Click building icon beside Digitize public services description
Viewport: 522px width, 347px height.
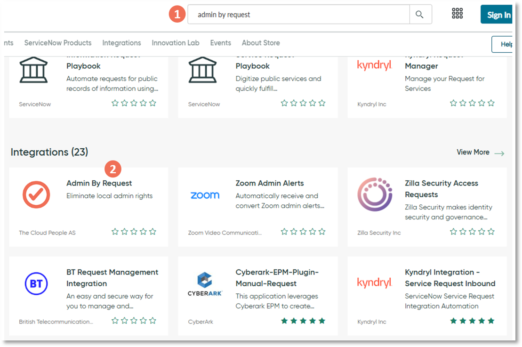coord(203,70)
